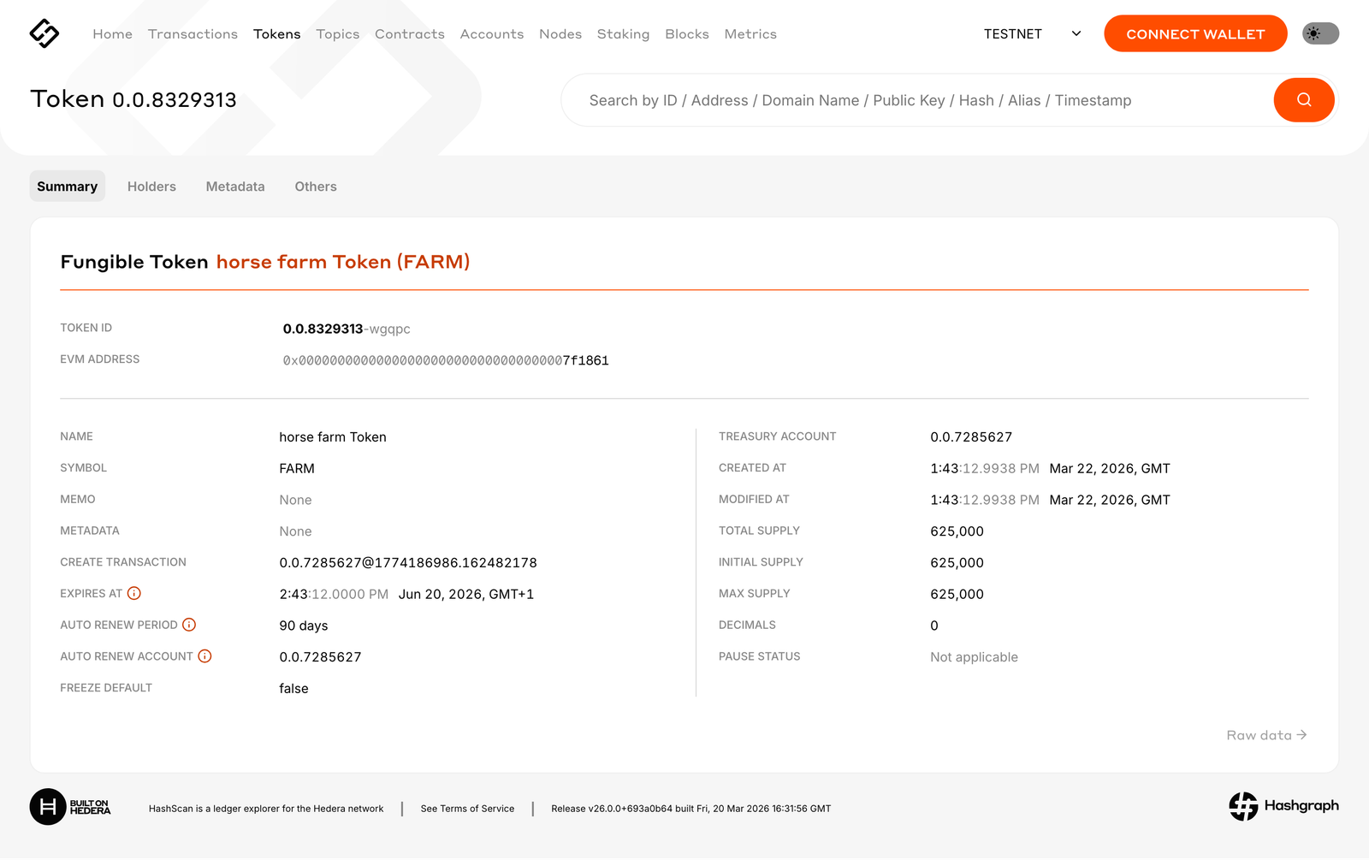Open the Metadata tab

235,187
